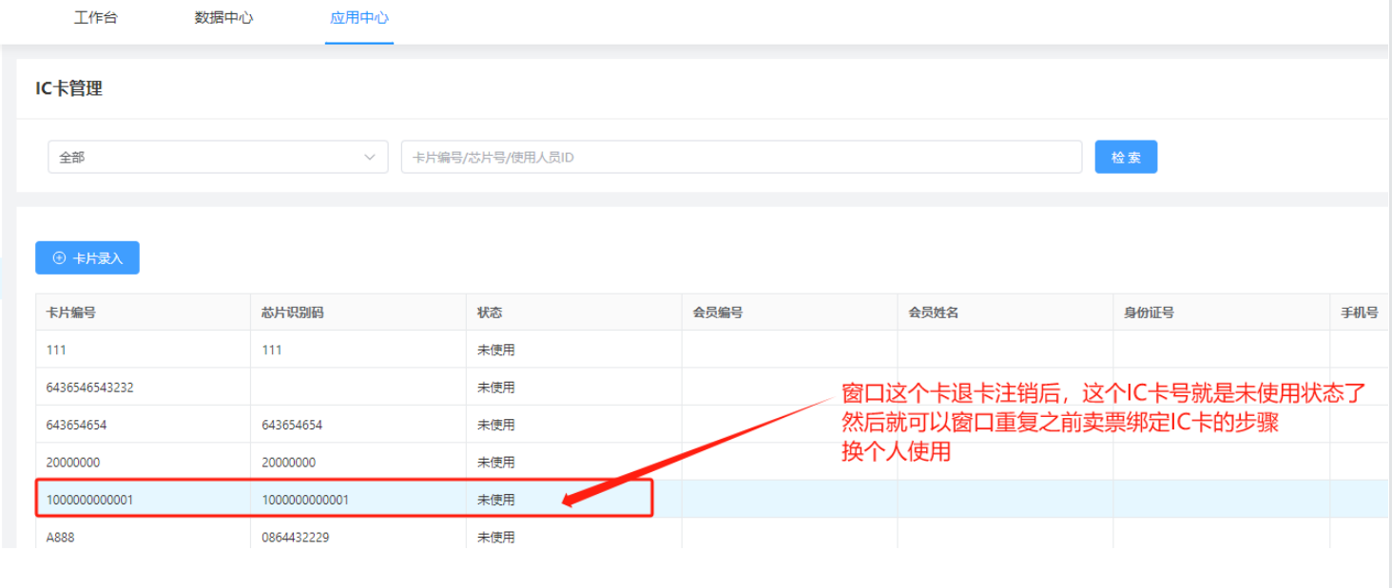Click the 会员编号 column header
Image resolution: width=1392 pixels, height=588 pixels.
pyautogui.click(x=718, y=313)
